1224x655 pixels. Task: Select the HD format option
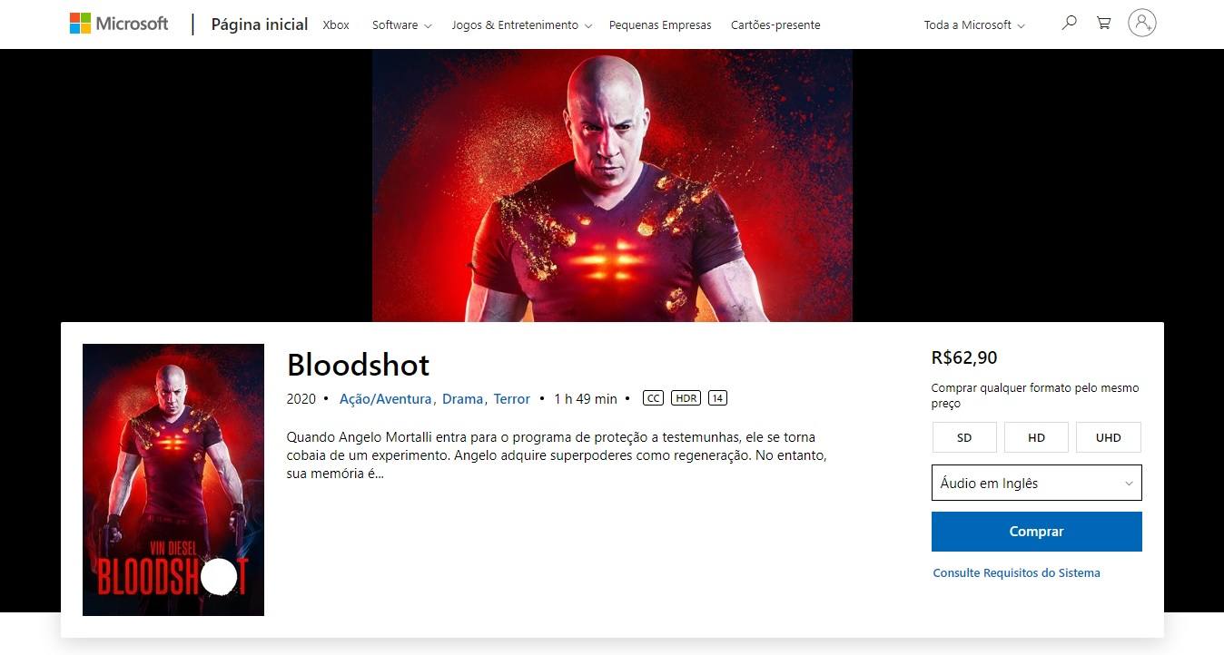[1036, 437]
